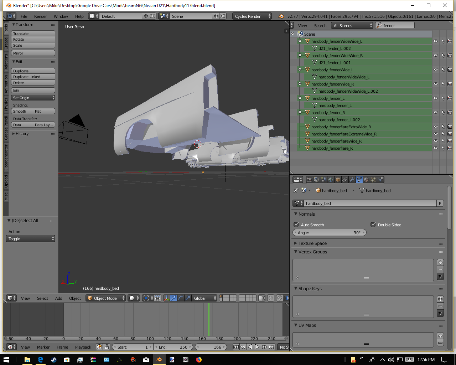
Task: Click the End frame field
Action: (173, 347)
